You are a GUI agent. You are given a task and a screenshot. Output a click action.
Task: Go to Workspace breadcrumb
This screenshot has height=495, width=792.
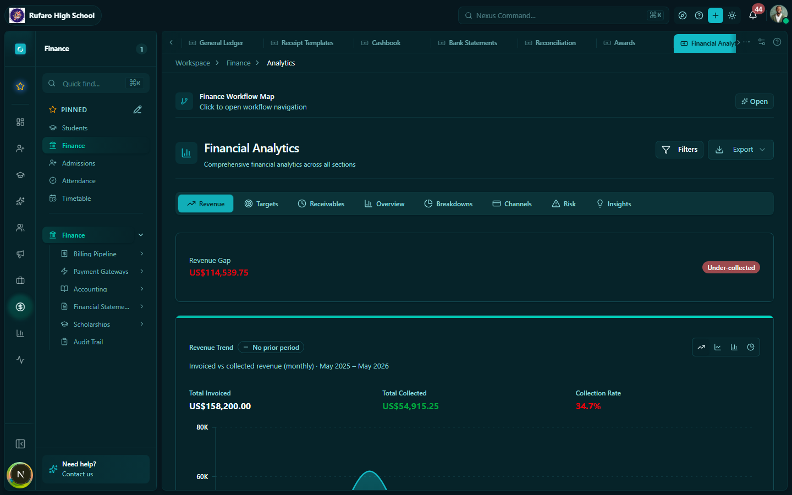click(193, 63)
